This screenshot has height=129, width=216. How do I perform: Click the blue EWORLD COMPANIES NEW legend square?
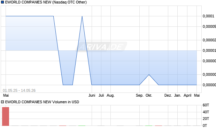tap(2, 2)
